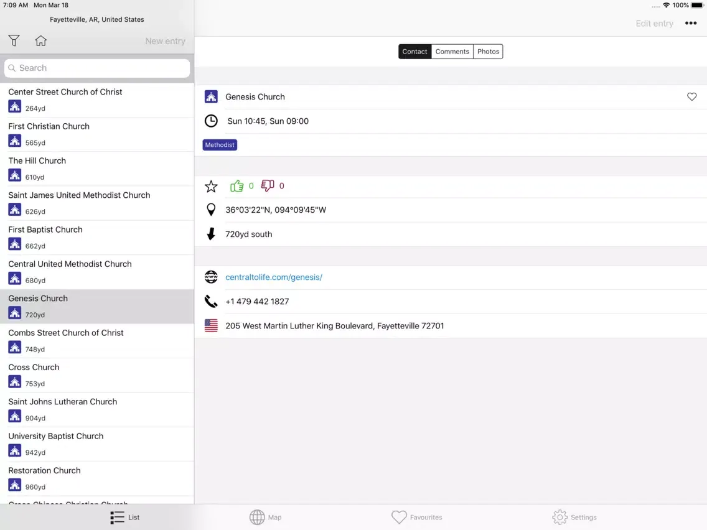The width and height of the screenshot is (707, 530).
Task: Tap the church icon under Center Street Church of Christ
Action: [14, 106]
